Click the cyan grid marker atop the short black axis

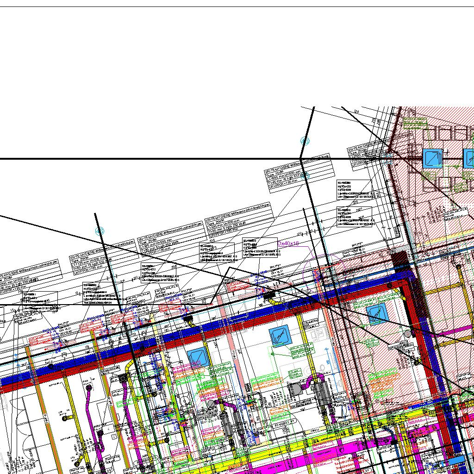[99, 231]
